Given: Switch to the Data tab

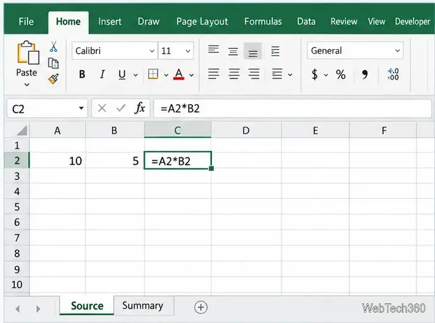Looking at the screenshot, I should (306, 21).
